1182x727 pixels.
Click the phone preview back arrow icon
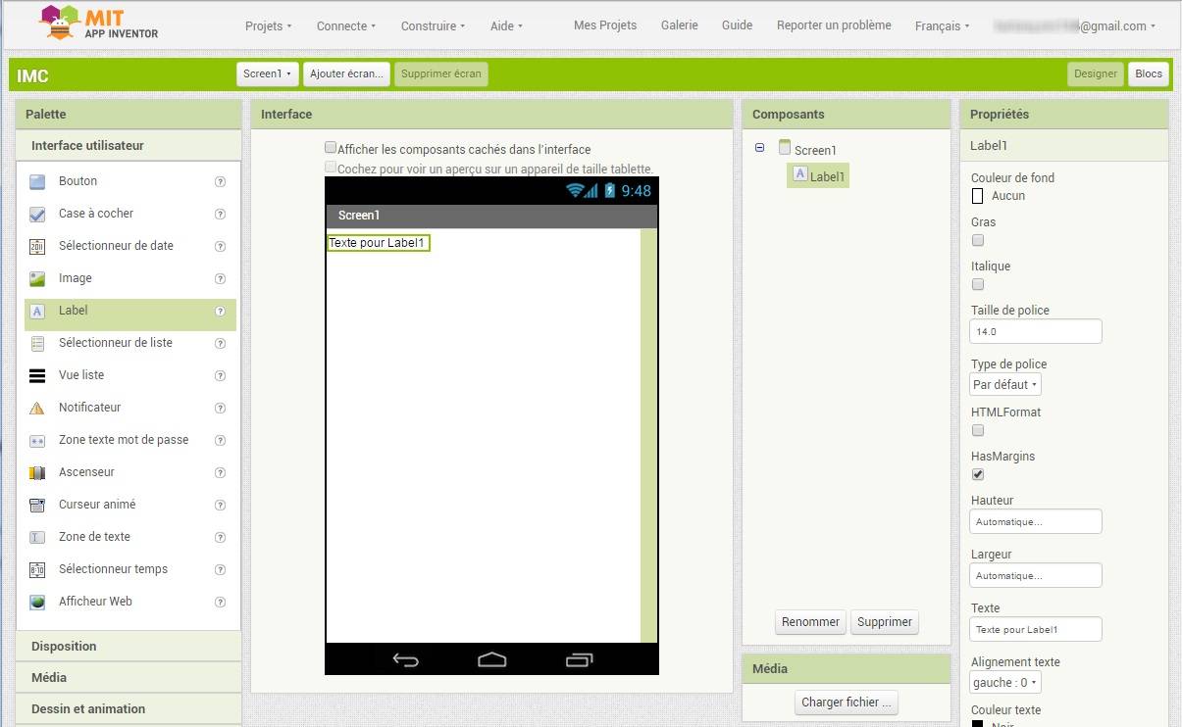[x=406, y=659]
